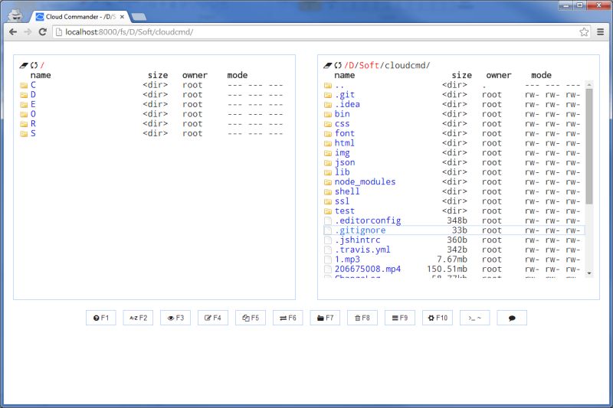This screenshot has width=613, height=408.
Task: Open the terminal console button
Action: click(475, 318)
